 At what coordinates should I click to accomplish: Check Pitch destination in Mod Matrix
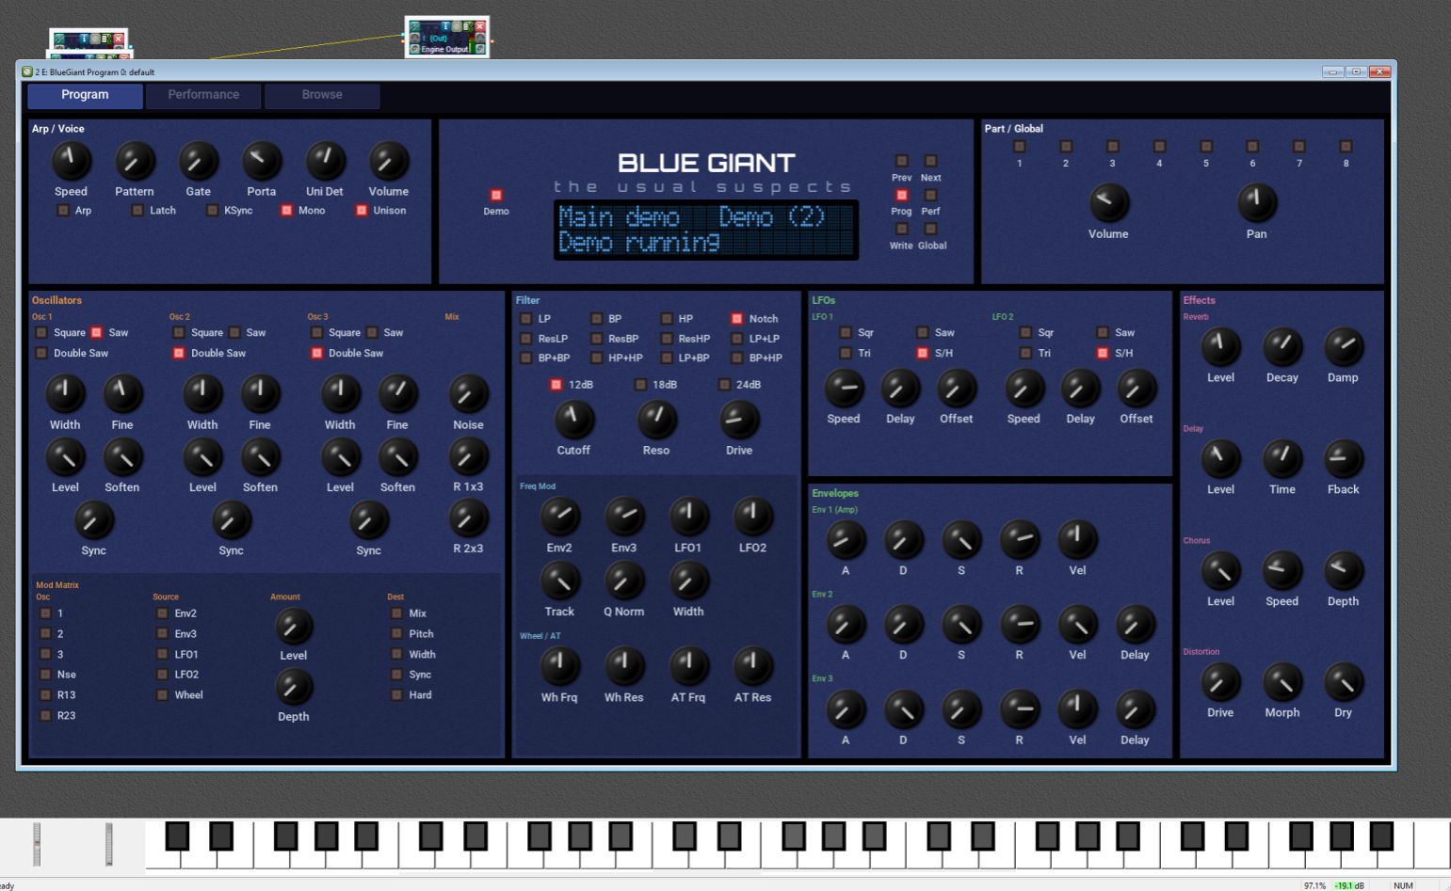(x=396, y=634)
